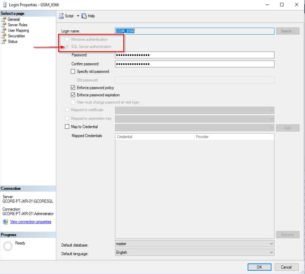Image resolution: width=305 pixels, height=274 pixels.
Task: Select the Server Roles page icon
Action: click(x=4, y=25)
